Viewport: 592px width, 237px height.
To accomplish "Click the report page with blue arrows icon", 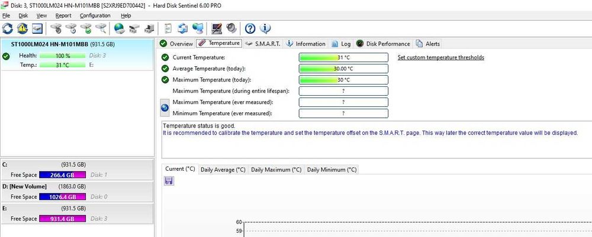I will 183,28.
